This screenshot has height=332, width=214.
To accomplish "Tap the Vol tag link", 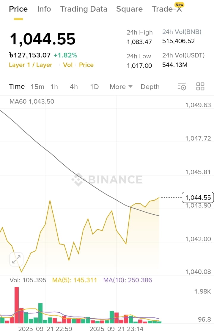I will pyautogui.click(x=67, y=65).
